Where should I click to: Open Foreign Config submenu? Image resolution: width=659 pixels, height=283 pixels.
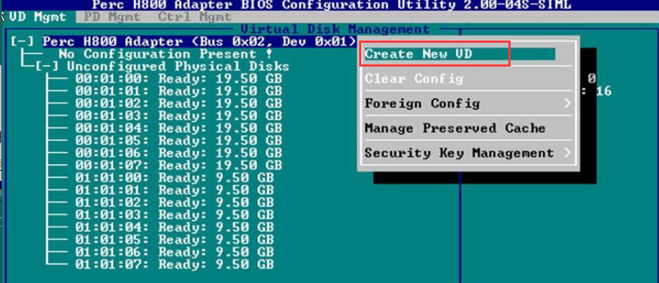(422, 104)
